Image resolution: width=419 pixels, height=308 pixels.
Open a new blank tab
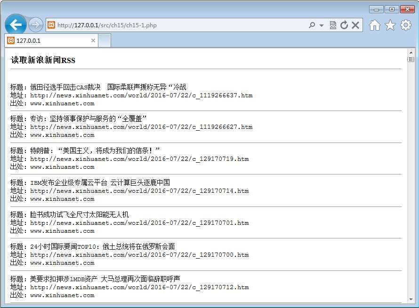click(x=105, y=40)
